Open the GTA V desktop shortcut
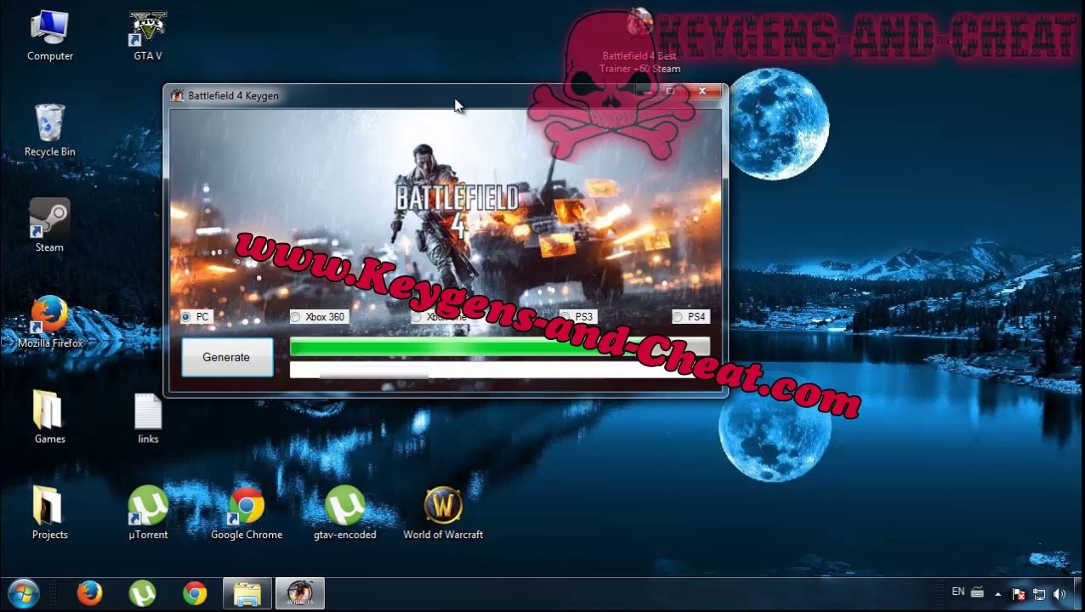 pyautogui.click(x=148, y=36)
